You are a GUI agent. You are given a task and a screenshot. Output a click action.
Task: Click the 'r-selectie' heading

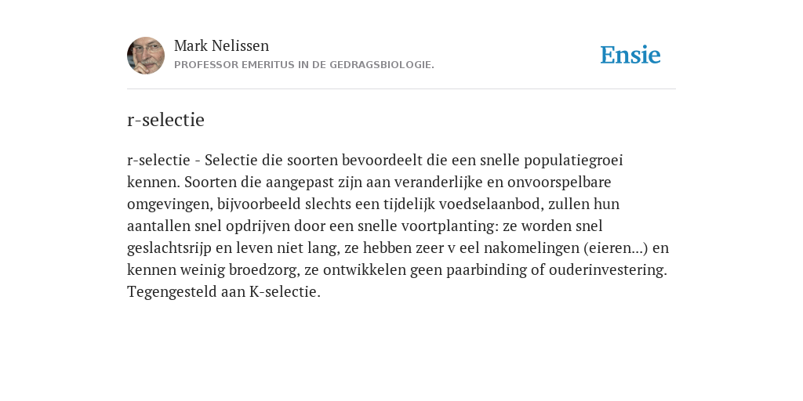[166, 120]
